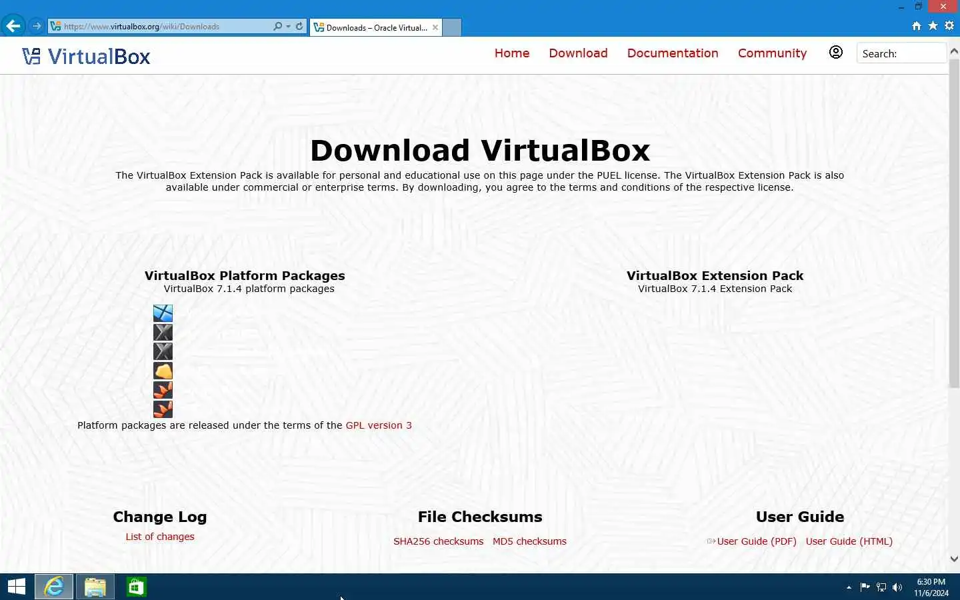Viewport: 960px width, 600px height.
Task: Click the scrollbar down arrow
Action: [x=954, y=559]
